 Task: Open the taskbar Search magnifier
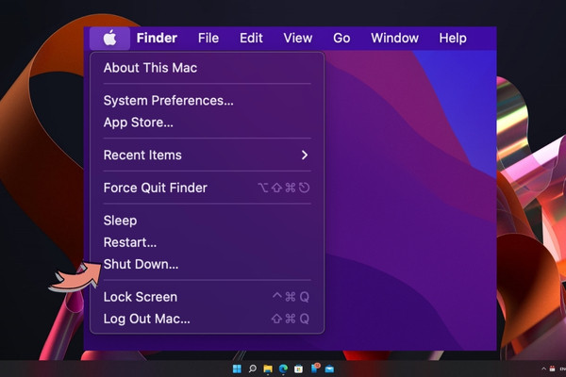(x=253, y=369)
